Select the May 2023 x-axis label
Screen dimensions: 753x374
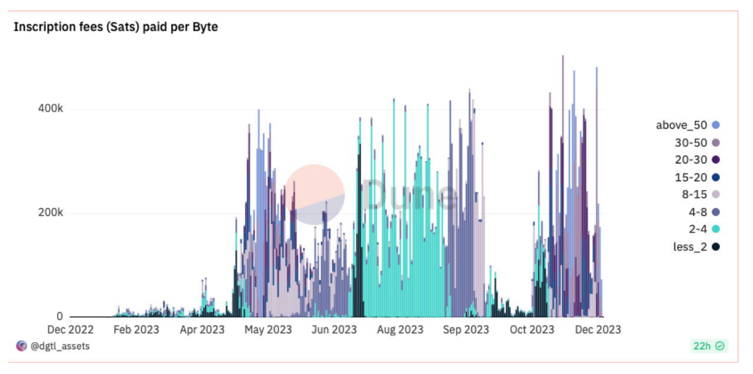(x=269, y=330)
